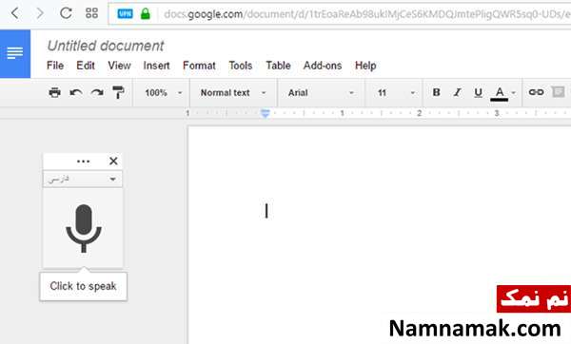Reload the page with the refresh icon
Viewport: 571px width, 344px height.
click(x=66, y=13)
